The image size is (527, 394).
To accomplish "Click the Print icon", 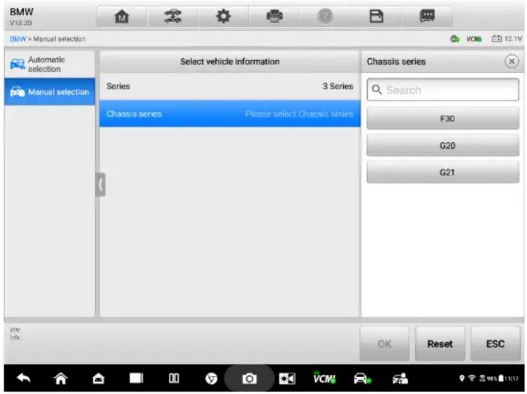I will 274,16.
